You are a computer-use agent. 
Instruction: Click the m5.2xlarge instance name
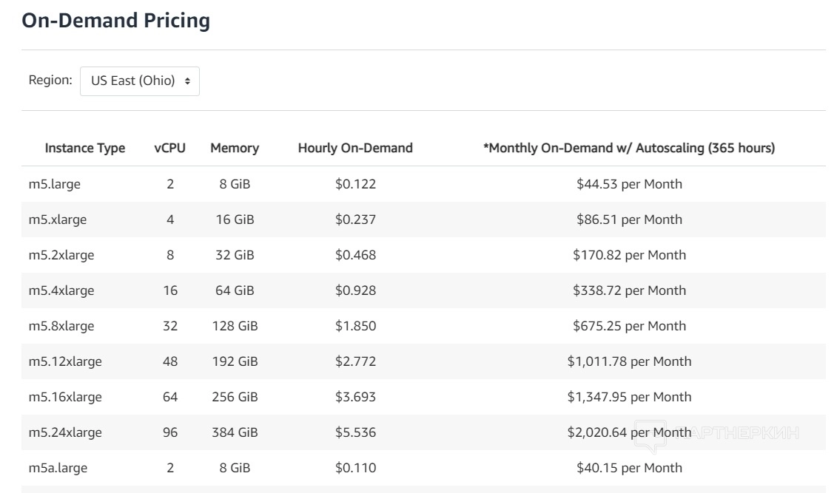click(x=61, y=255)
